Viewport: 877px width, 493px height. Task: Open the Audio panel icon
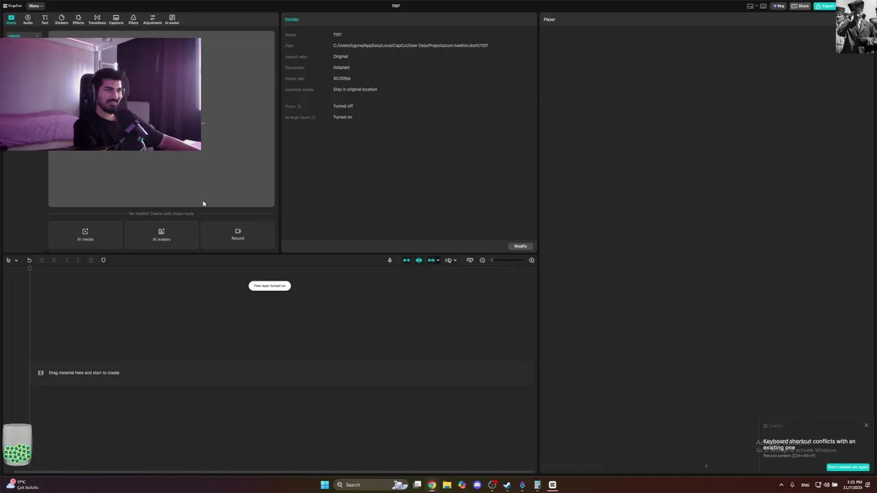coord(27,19)
